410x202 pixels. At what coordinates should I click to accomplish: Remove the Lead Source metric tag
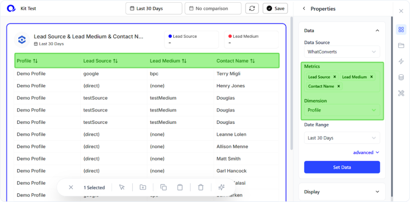click(334, 77)
